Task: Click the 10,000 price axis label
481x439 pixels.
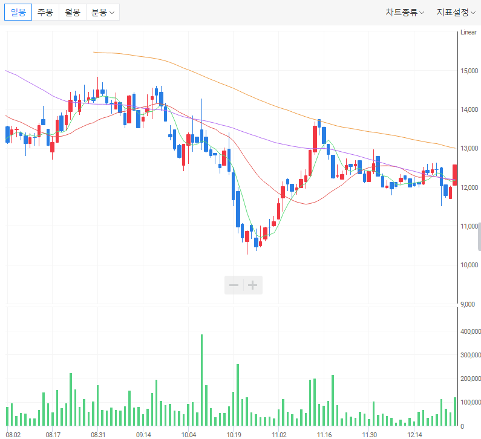Action: point(469,265)
